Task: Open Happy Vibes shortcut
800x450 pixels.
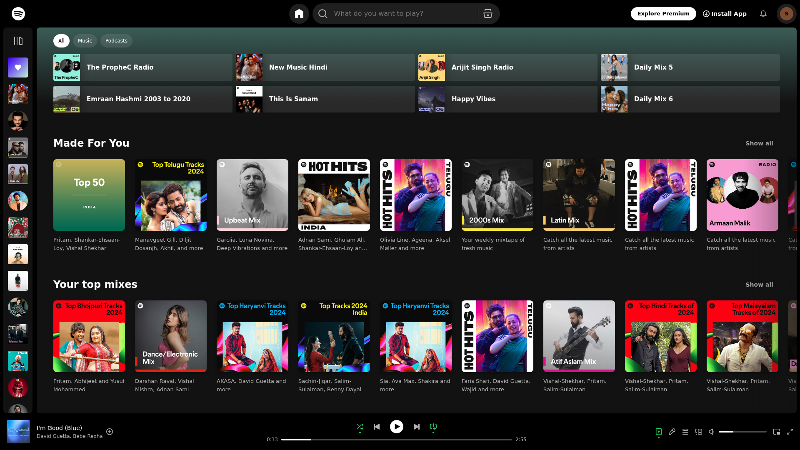Action: pyautogui.click(x=508, y=99)
